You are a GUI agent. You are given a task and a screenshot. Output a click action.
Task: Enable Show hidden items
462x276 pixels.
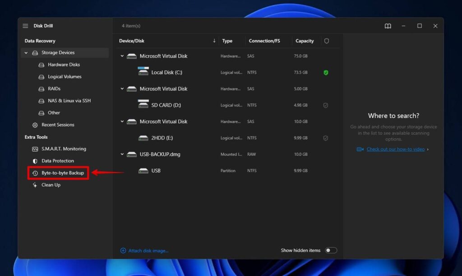[x=332, y=250]
